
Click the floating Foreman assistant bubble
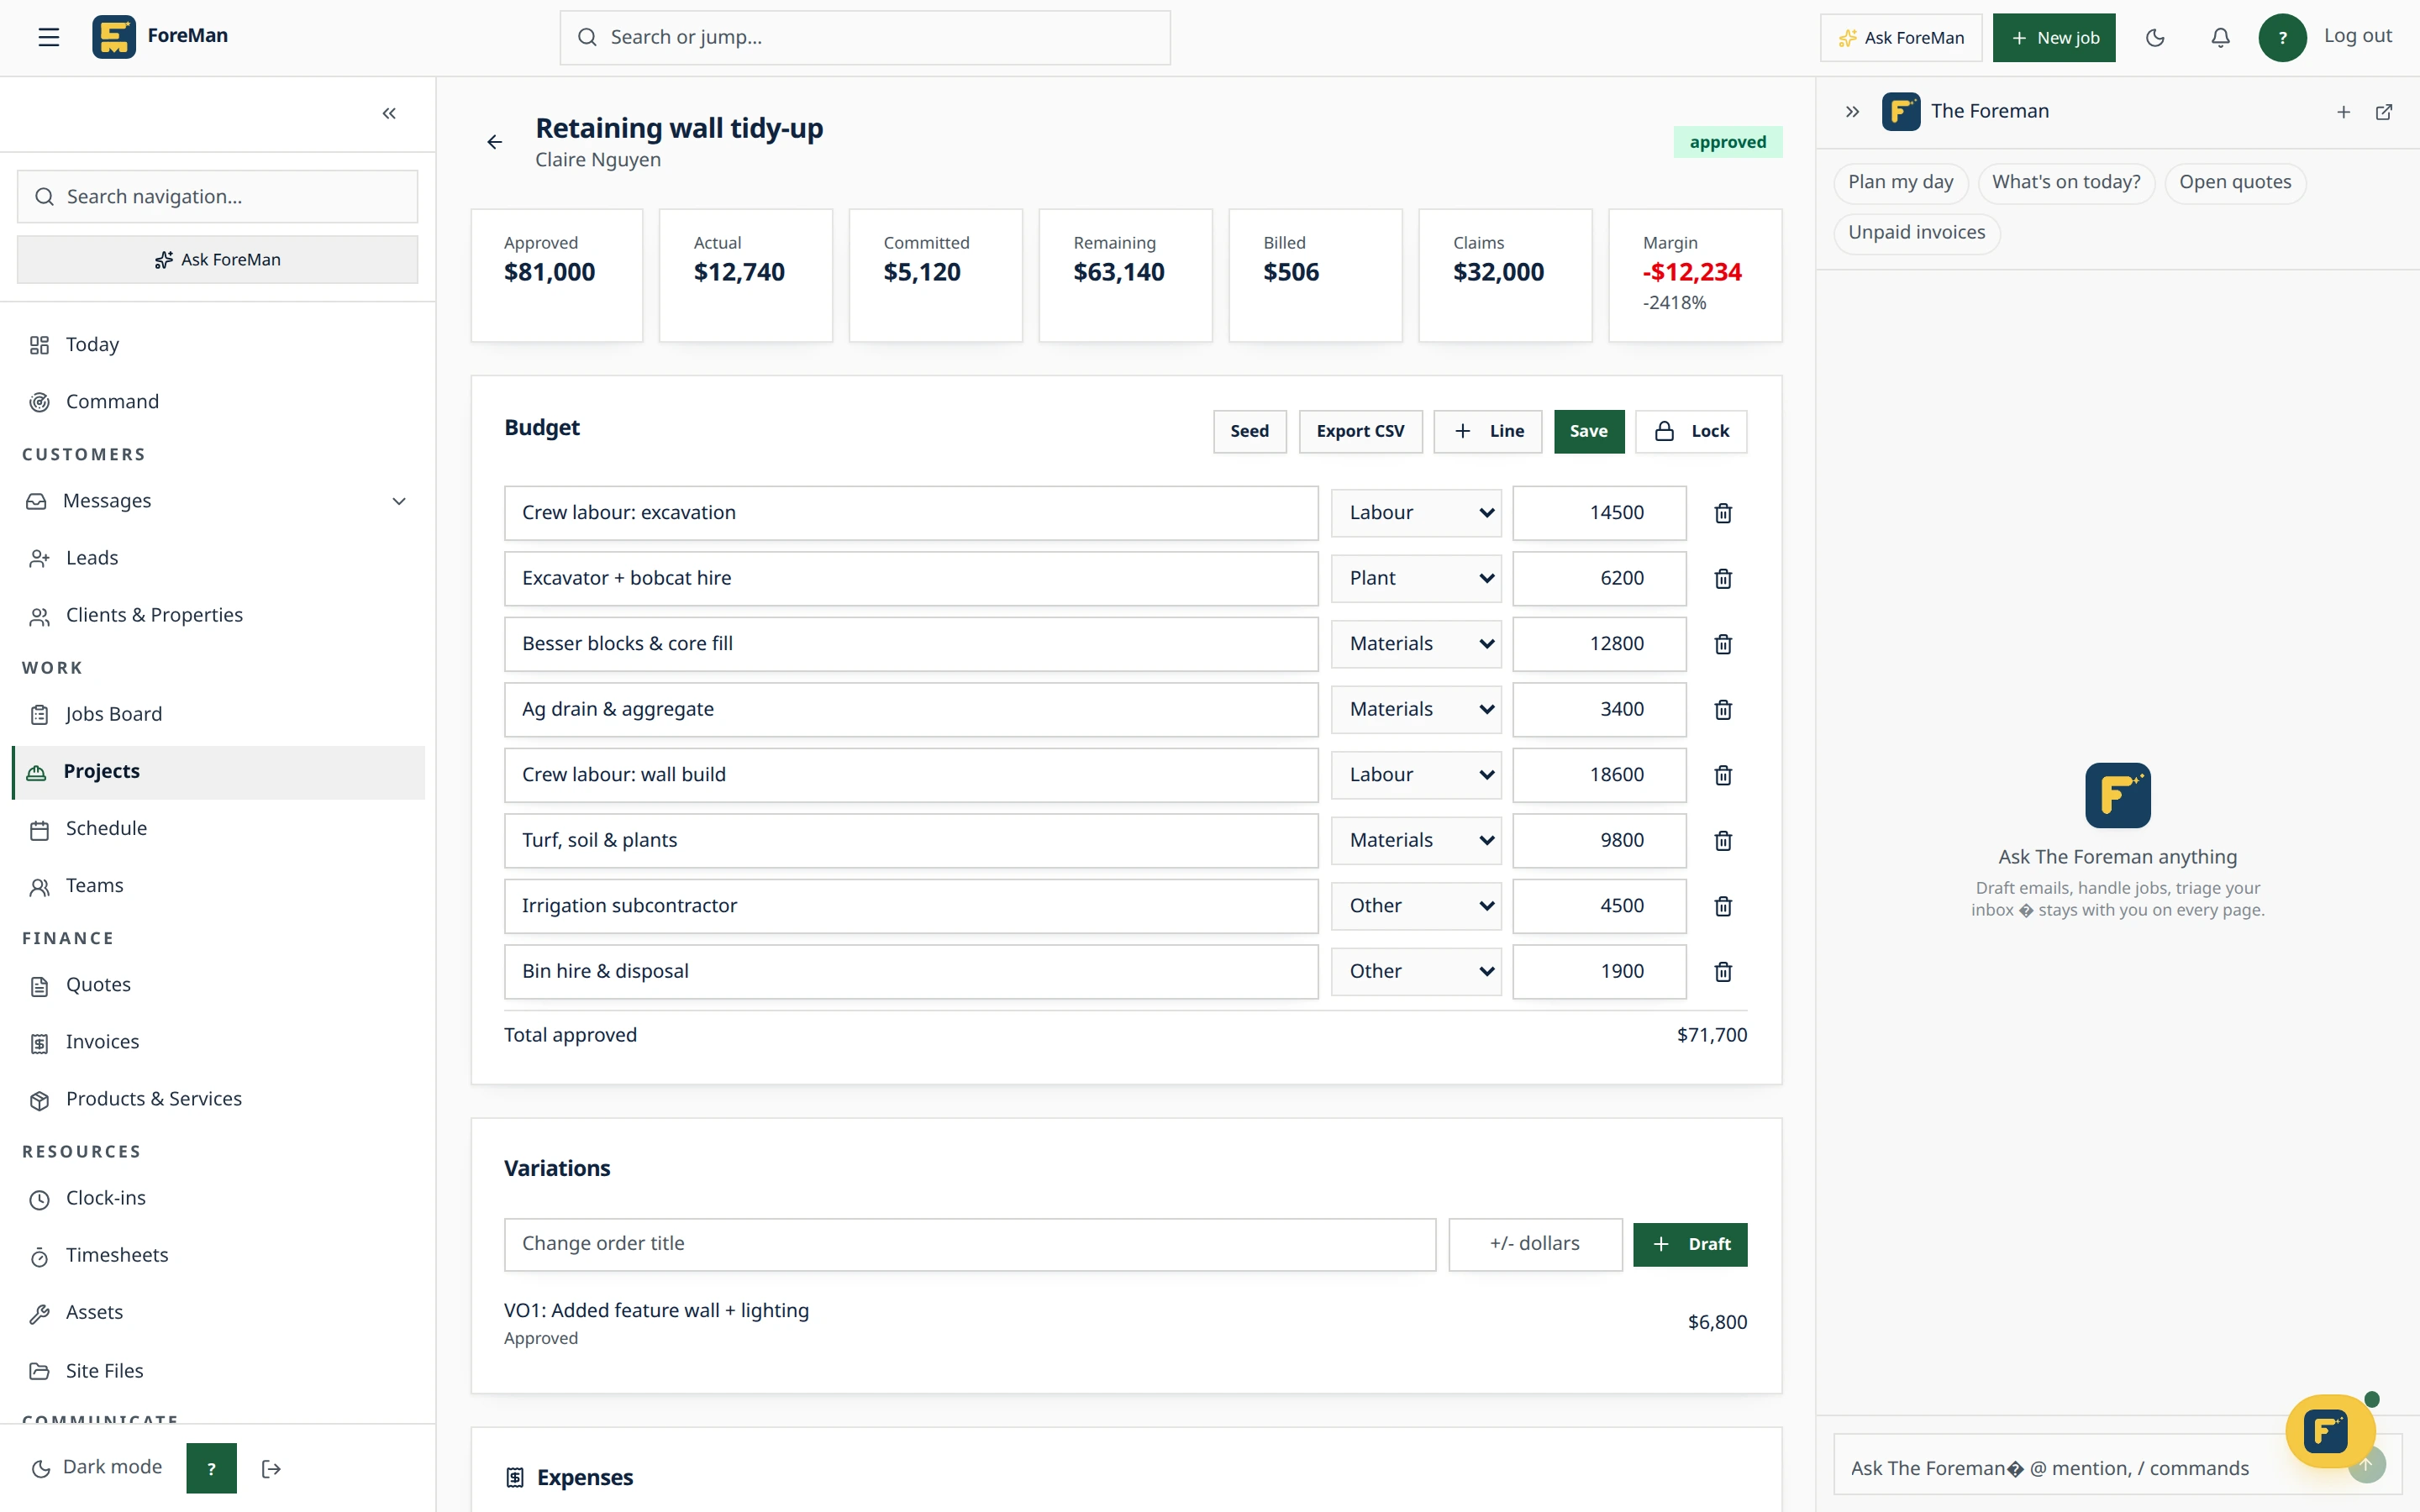(x=2329, y=1431)
